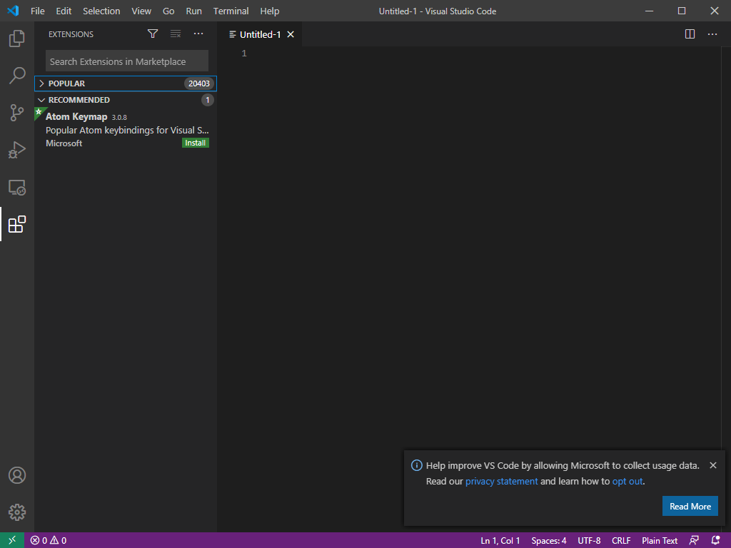Viewport: 731px width, 548px height.
Task: Click Ln 1, Col 1 status item
Action: (500, 541)
